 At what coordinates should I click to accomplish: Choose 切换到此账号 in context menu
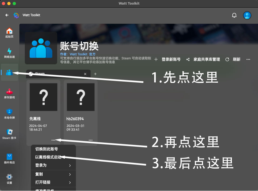click(x=53, y=149)
